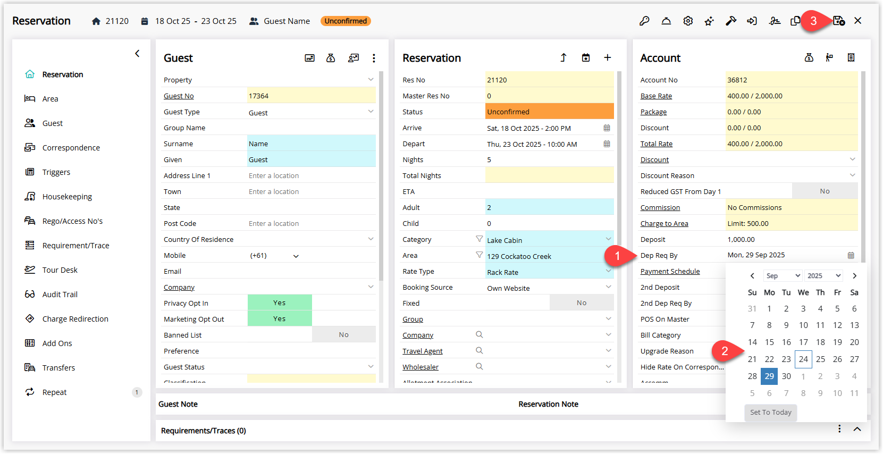Click the guest message icon in Guest panel
The image size is (883, 454).
click(x=354, y=58)
